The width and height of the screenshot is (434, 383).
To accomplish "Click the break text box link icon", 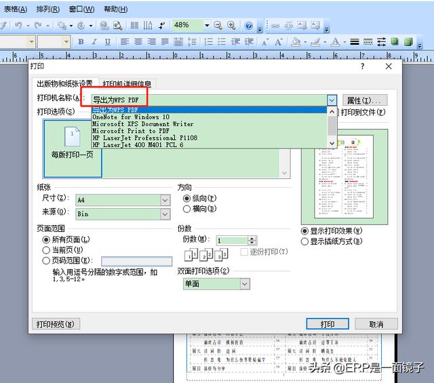I will point(289,26).
